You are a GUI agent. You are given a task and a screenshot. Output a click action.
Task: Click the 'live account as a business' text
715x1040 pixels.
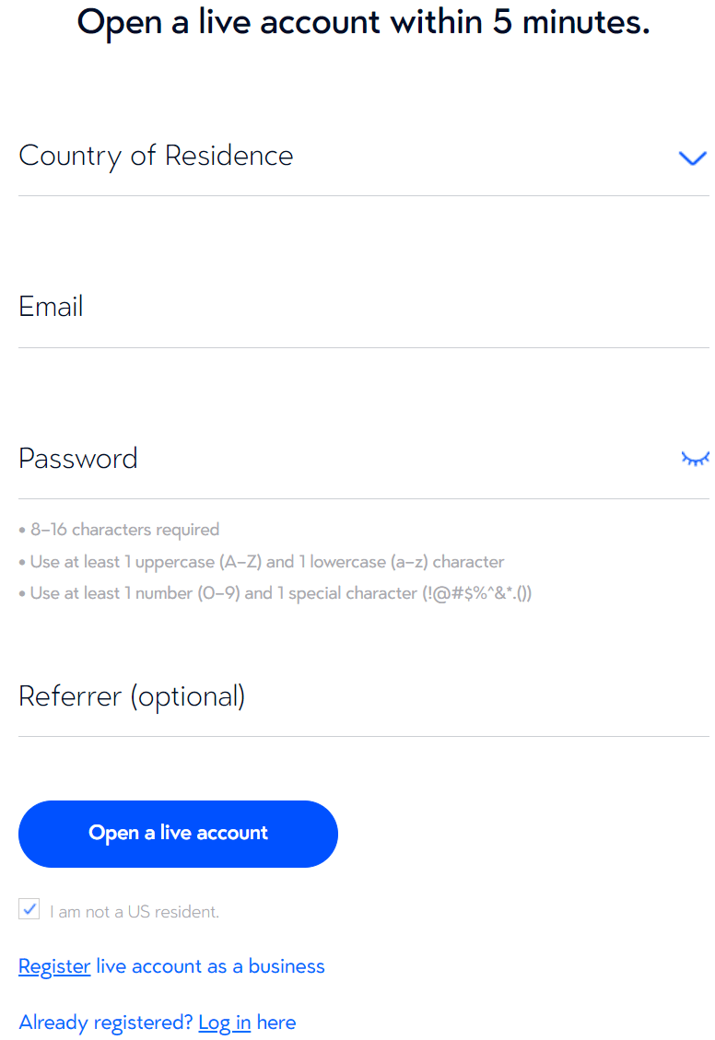(x=210, y=966)
